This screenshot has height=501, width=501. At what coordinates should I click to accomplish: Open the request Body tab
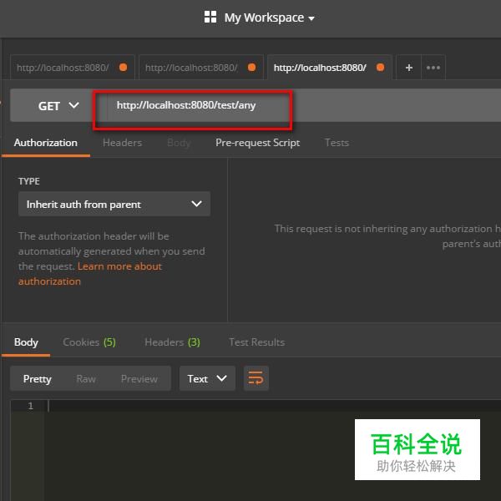click(179, 143)
